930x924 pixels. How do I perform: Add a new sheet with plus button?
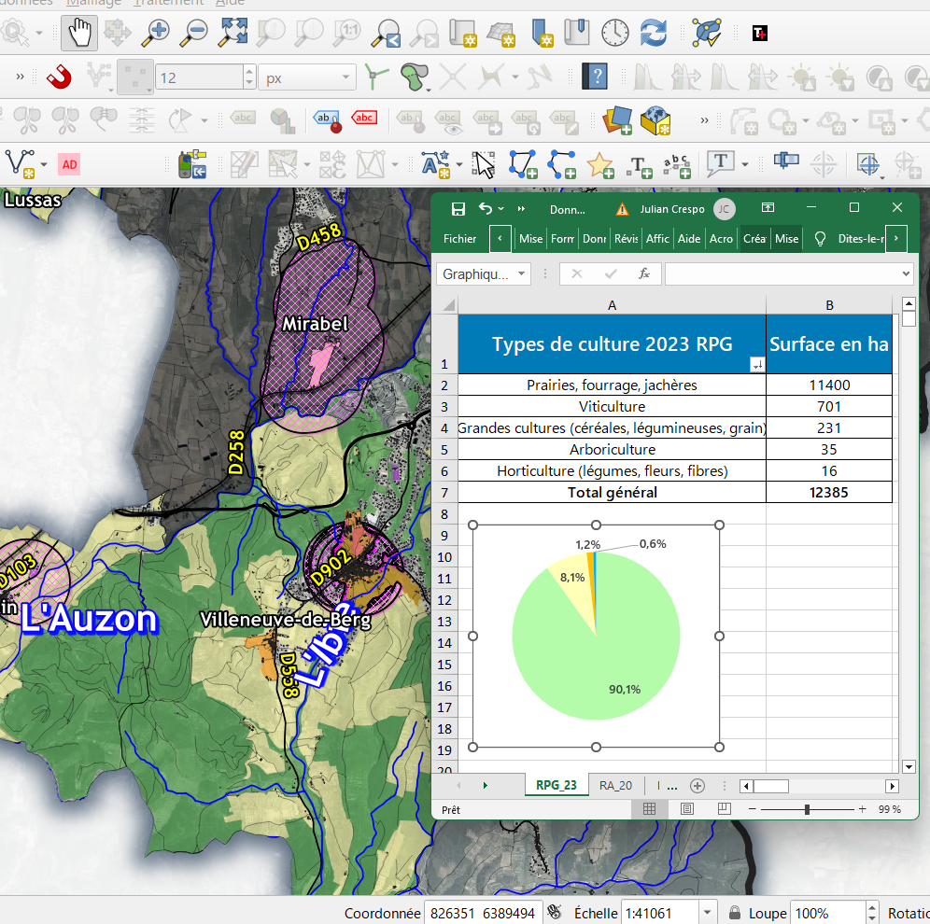click(697, 785)
